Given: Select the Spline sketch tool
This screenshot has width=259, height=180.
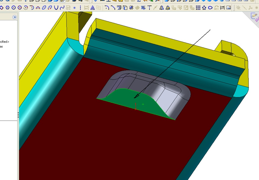Looking at the screenshot, I should (x=62, y=8).
